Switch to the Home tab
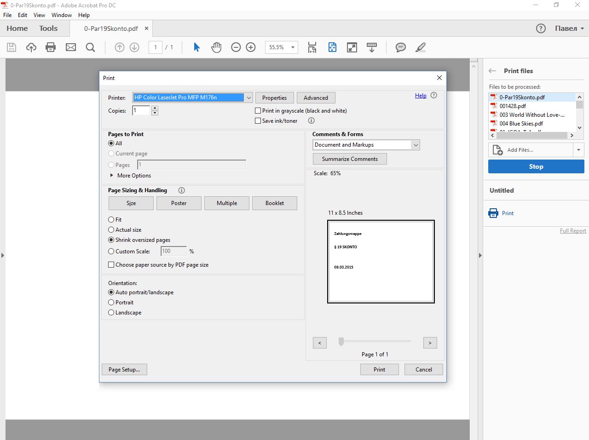 tap(17, 29)
